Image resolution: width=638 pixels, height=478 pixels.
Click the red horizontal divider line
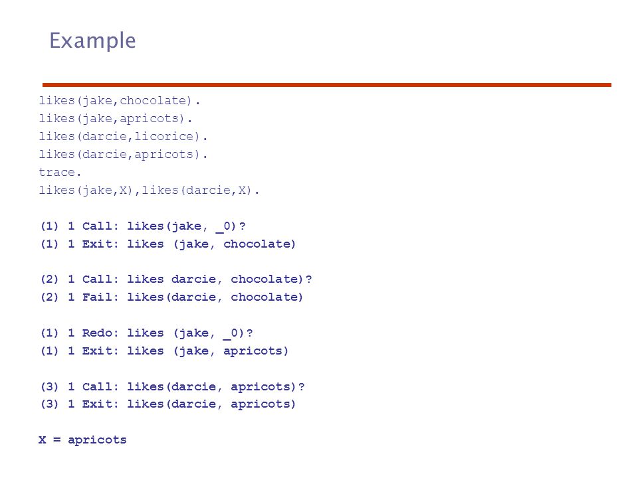[327, 85]
